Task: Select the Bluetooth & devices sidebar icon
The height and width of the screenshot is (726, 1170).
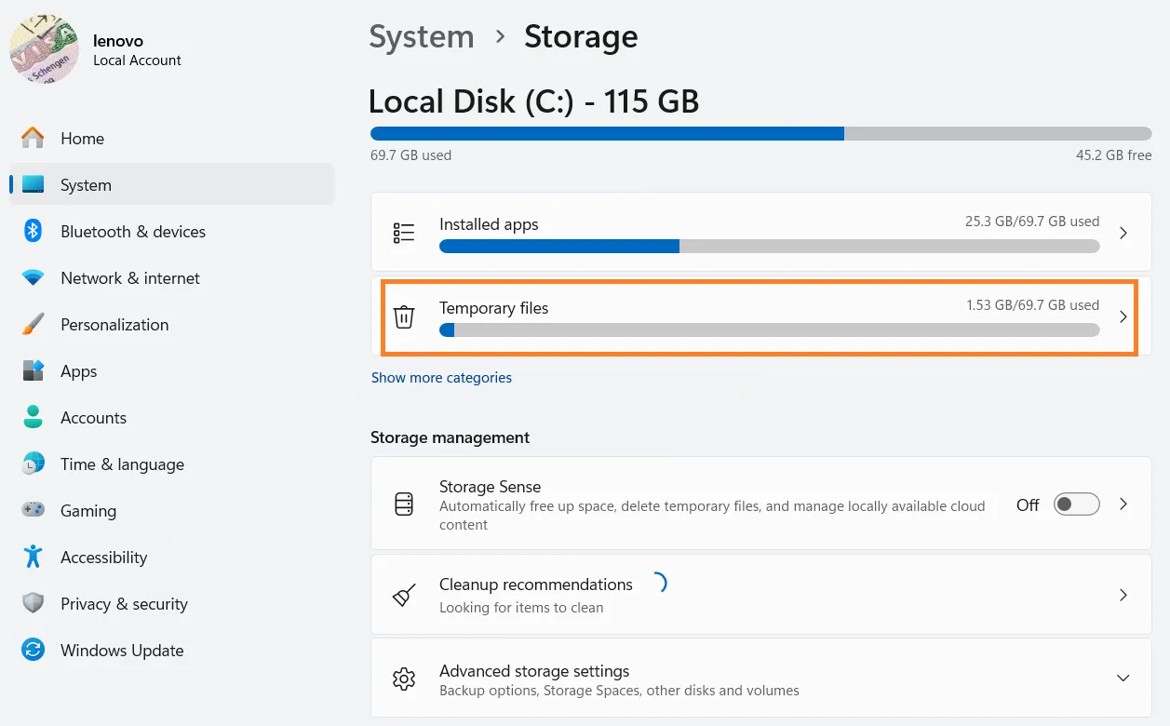Action: pos(34,231)
